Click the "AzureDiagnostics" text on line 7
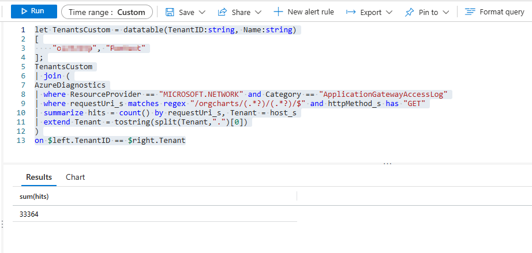 click(x=70, y=85)
